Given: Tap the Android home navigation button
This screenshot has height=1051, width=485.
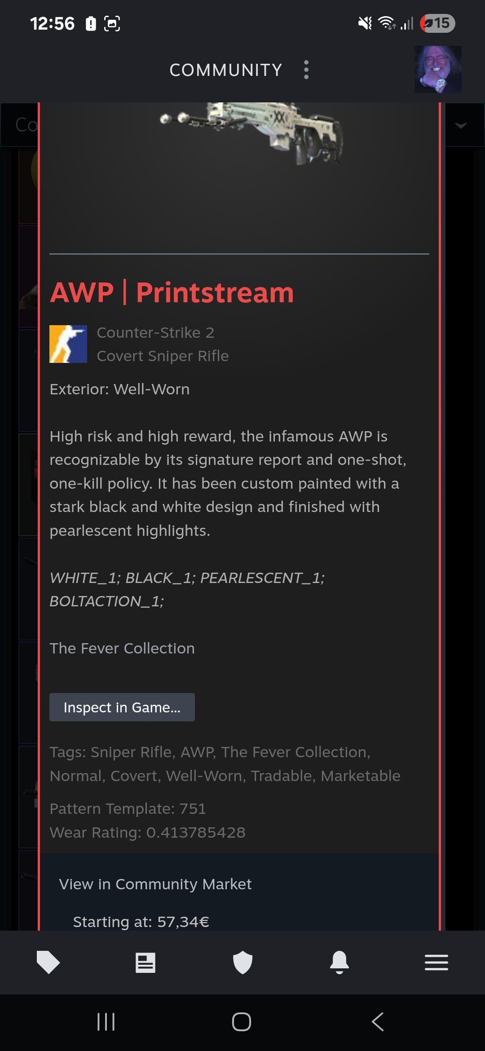Looking at the screenshot, I should click(242, 1022).
